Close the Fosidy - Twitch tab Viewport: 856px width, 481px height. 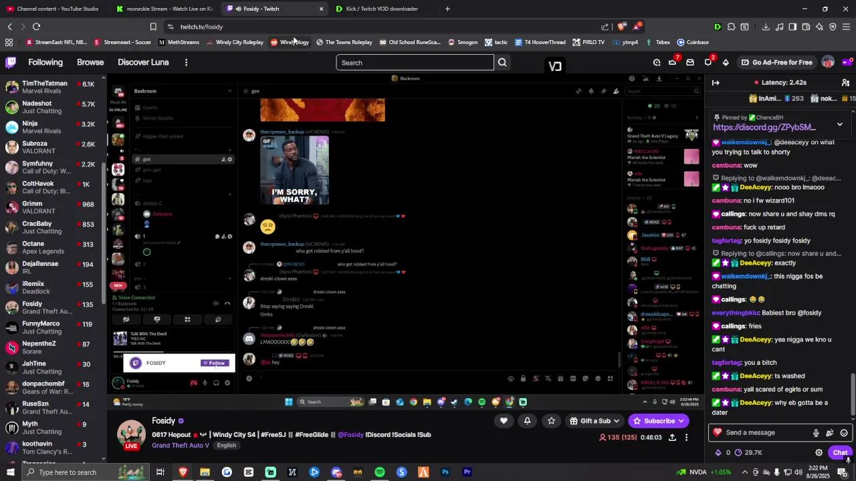tap(321, 9)
